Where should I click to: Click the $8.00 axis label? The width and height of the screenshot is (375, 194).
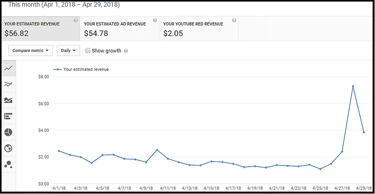[x=44, y=77]
